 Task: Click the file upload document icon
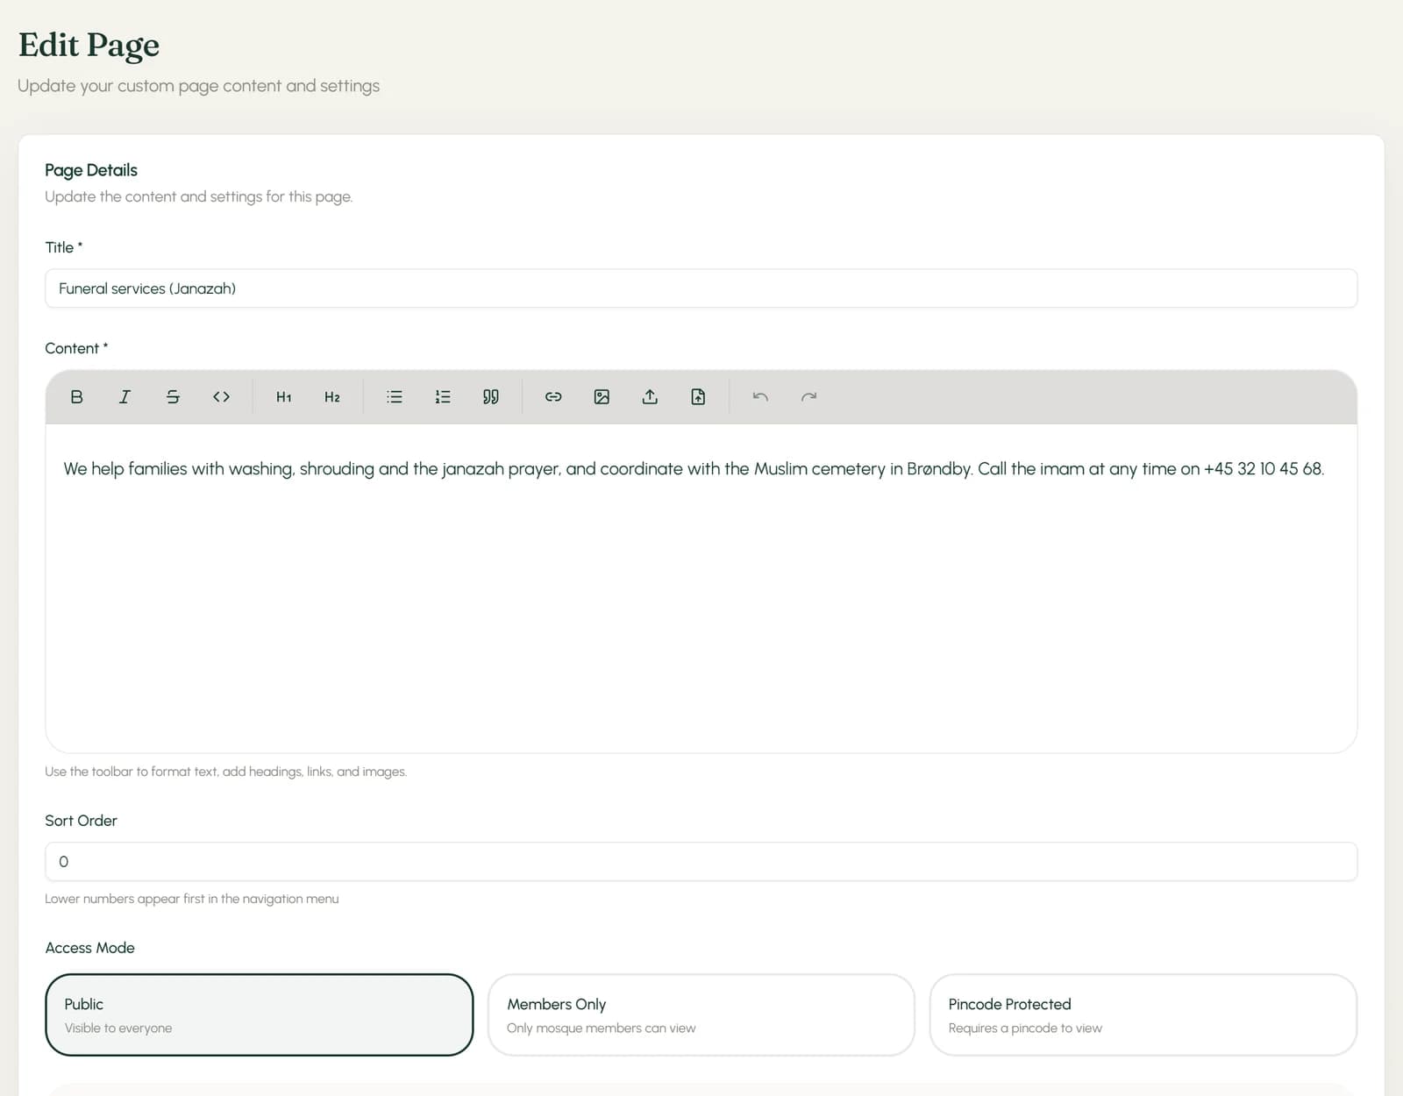(698, 397)
